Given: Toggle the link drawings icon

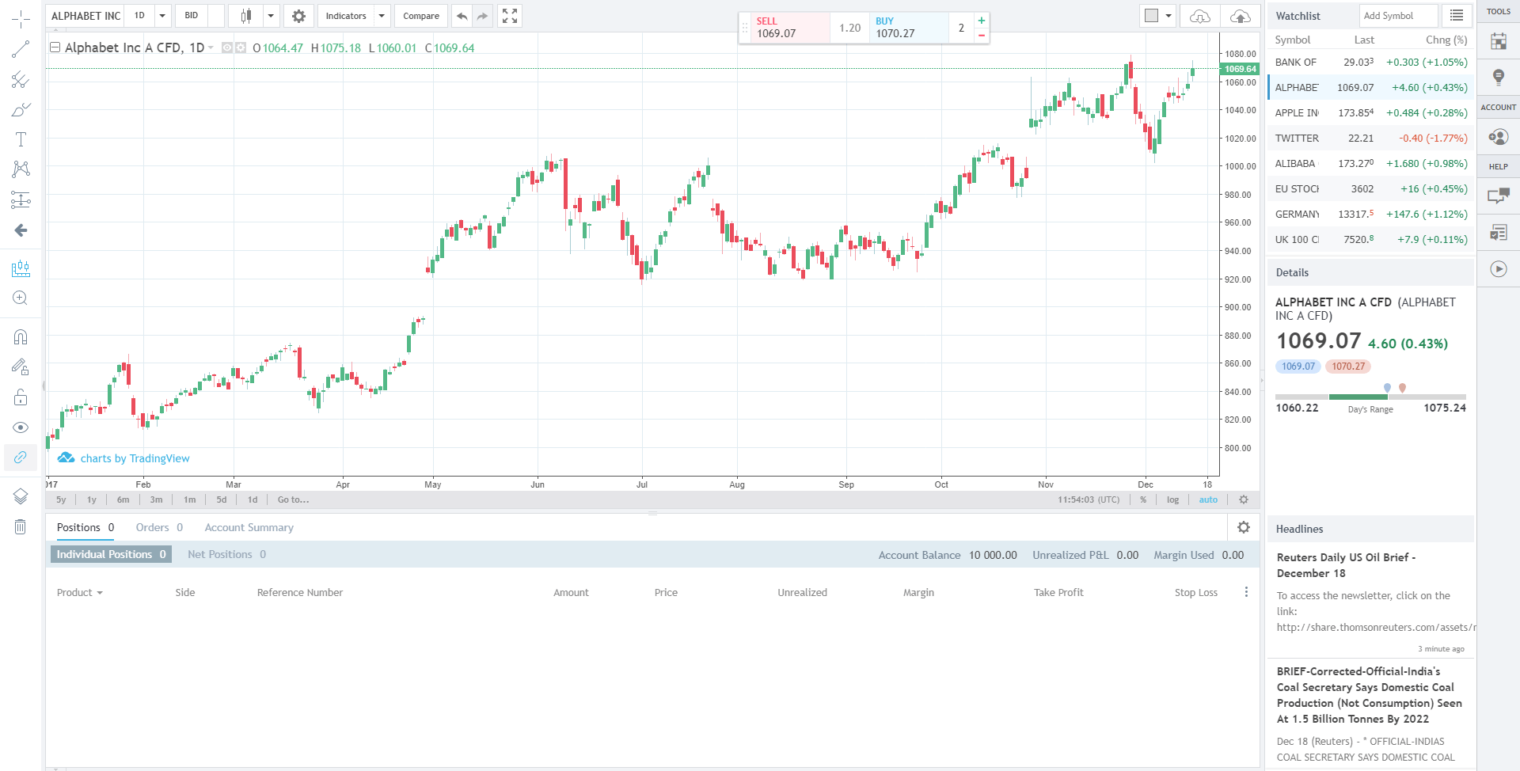Looking at the screenshot, I should (x=21, y=458).
